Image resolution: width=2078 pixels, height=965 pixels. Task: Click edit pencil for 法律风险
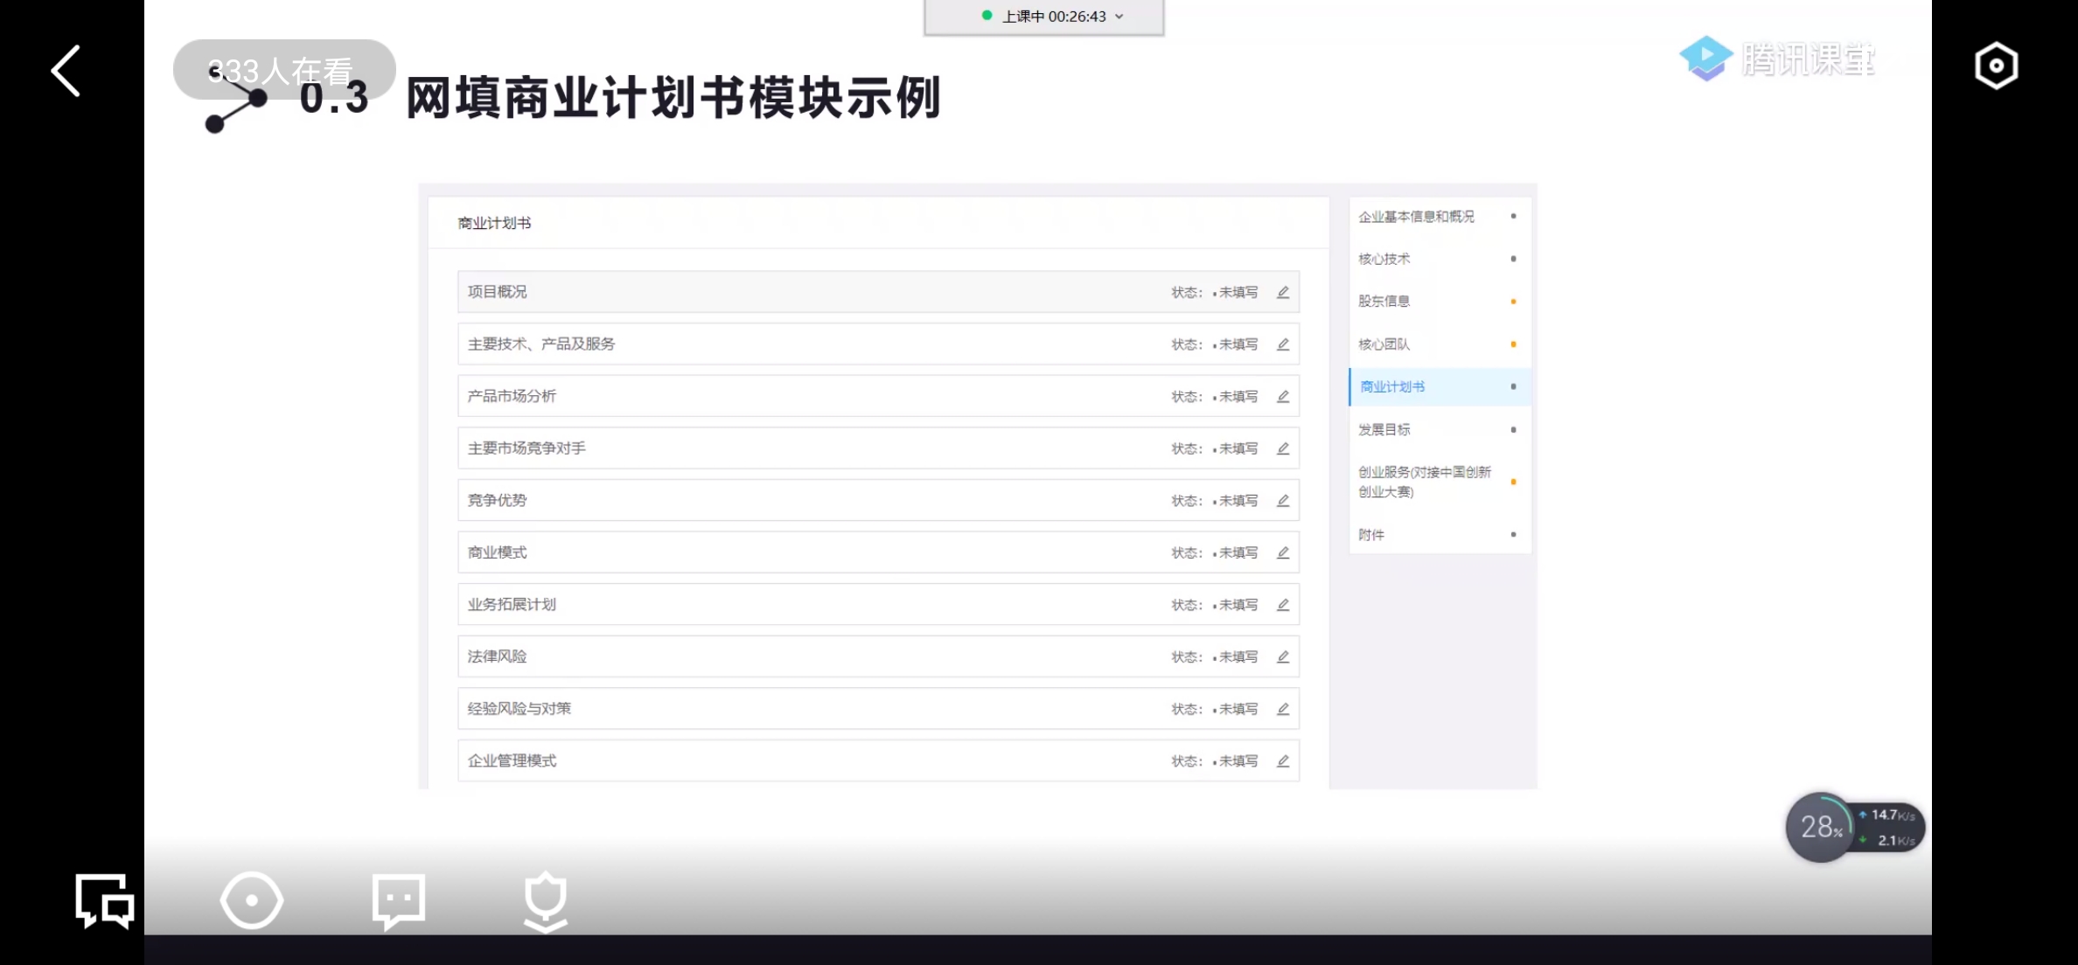tap(1283, 656)
